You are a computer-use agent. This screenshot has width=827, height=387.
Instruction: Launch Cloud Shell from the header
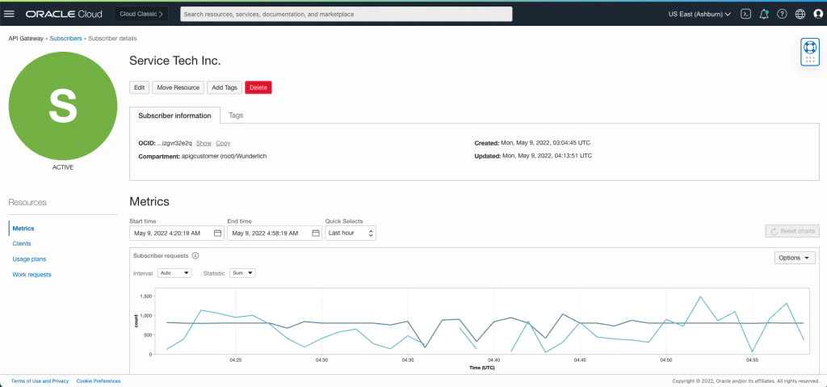745,14
